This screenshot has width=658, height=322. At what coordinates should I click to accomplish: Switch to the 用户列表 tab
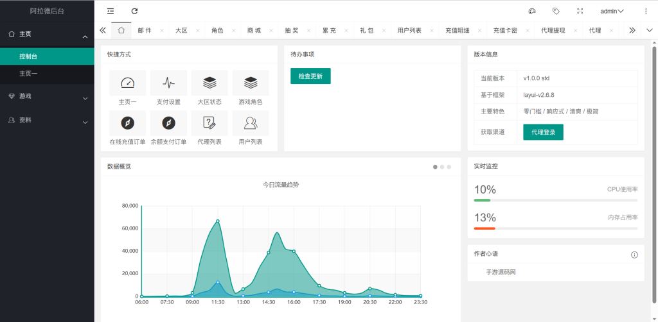(x=409, y=30)
